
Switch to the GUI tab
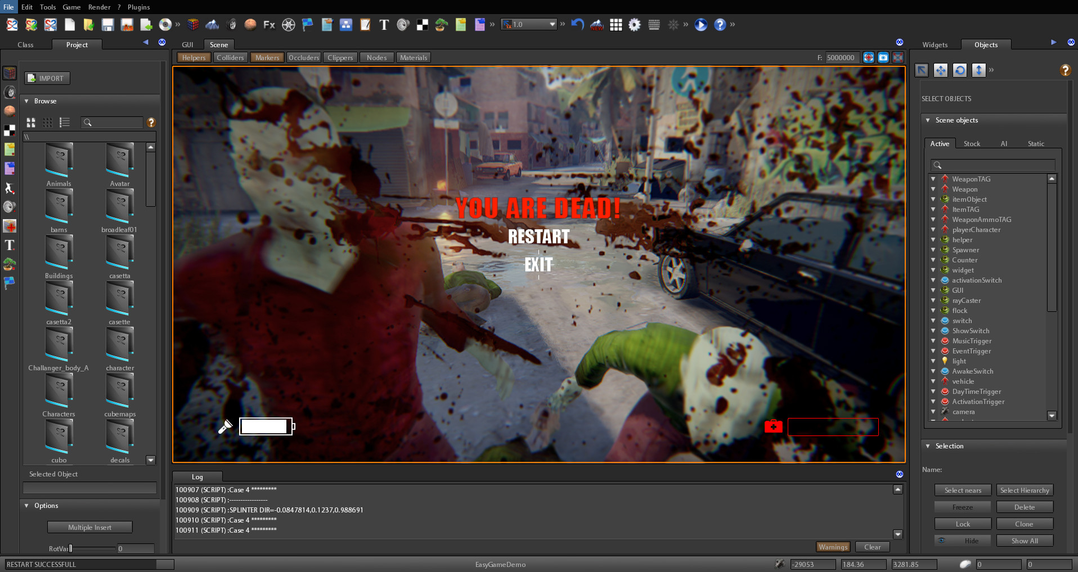[187, 44]
